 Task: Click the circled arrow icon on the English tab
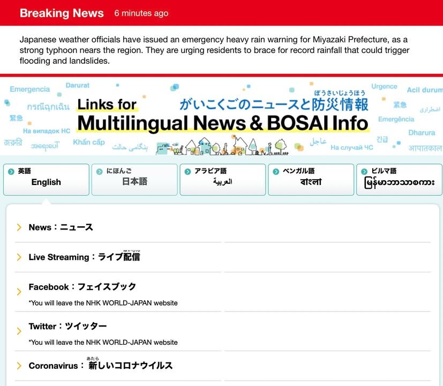pos(11,172)
